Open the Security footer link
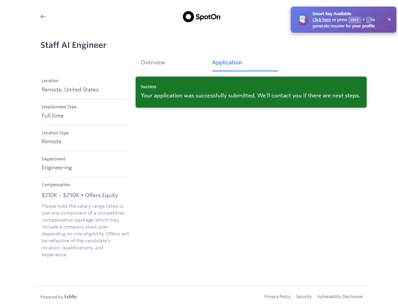Viewport: 398px width, 308px height. point(304,297)
